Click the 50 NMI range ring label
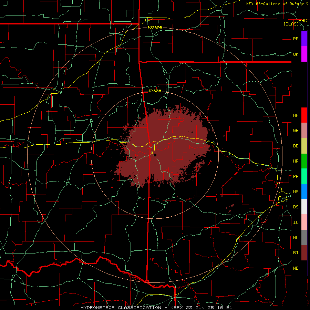Viewport: 310px width, 310px height. (155, 91)
